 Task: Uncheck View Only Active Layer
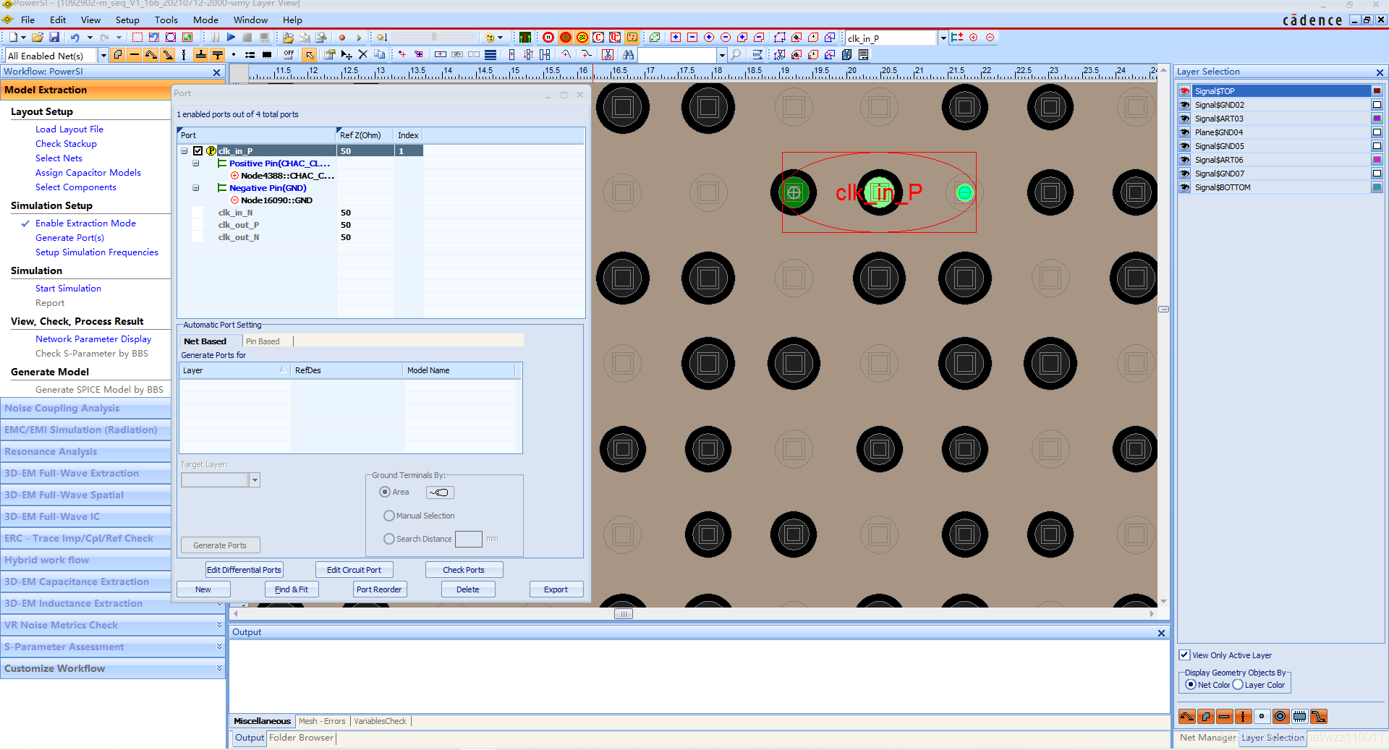1184,655
